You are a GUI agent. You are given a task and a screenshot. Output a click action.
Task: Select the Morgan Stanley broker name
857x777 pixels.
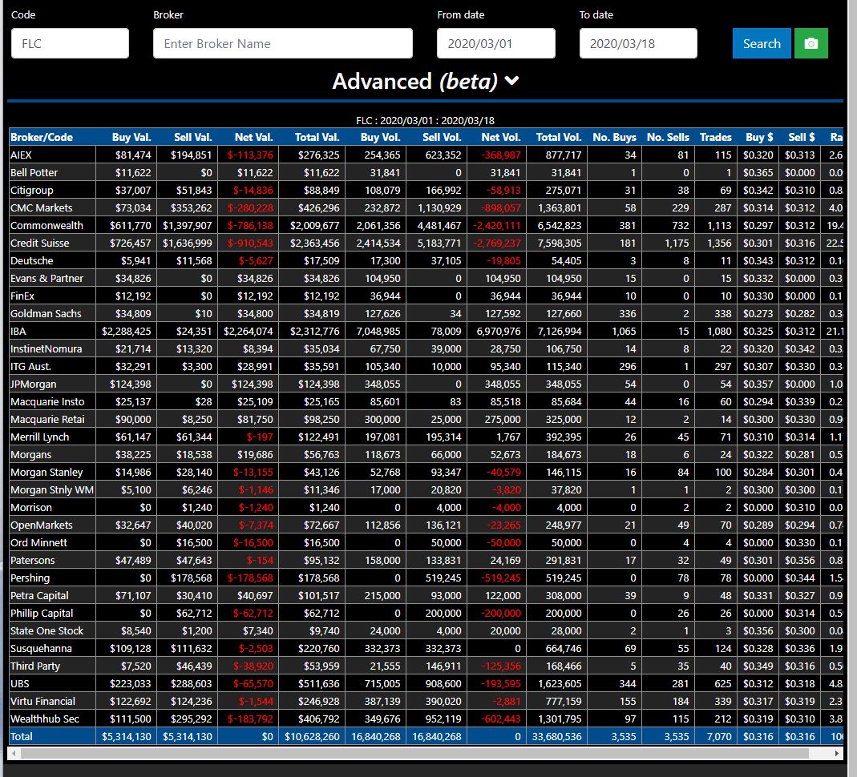tap(46, 473)
